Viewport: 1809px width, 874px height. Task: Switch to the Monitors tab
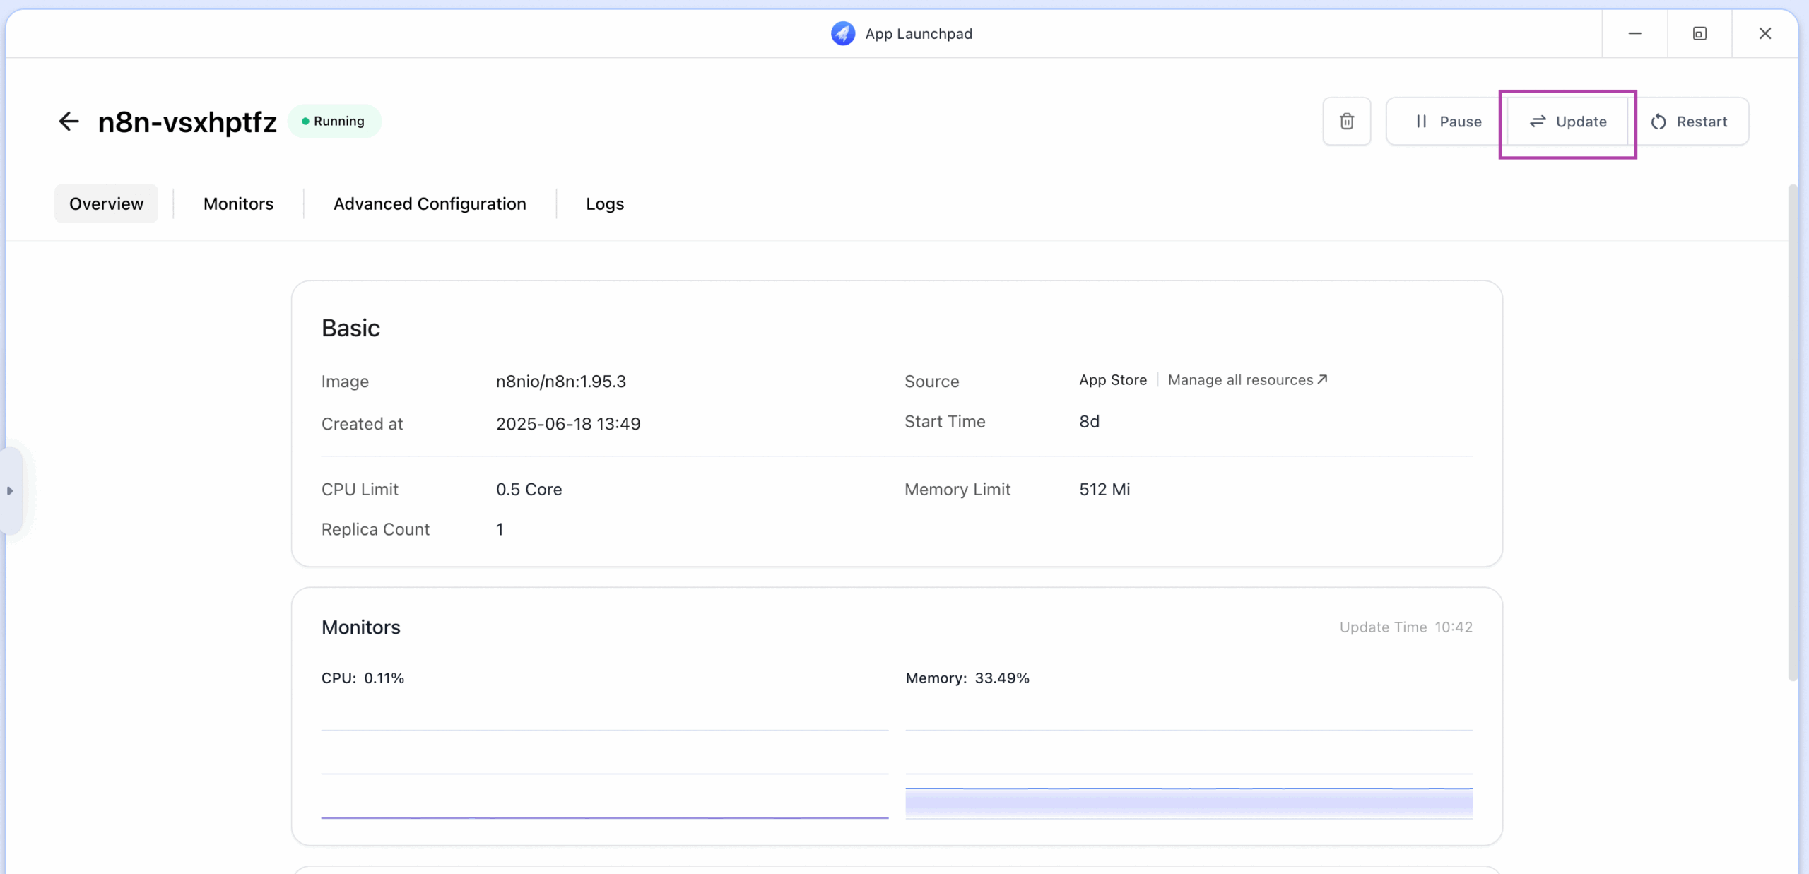point(238,204)
